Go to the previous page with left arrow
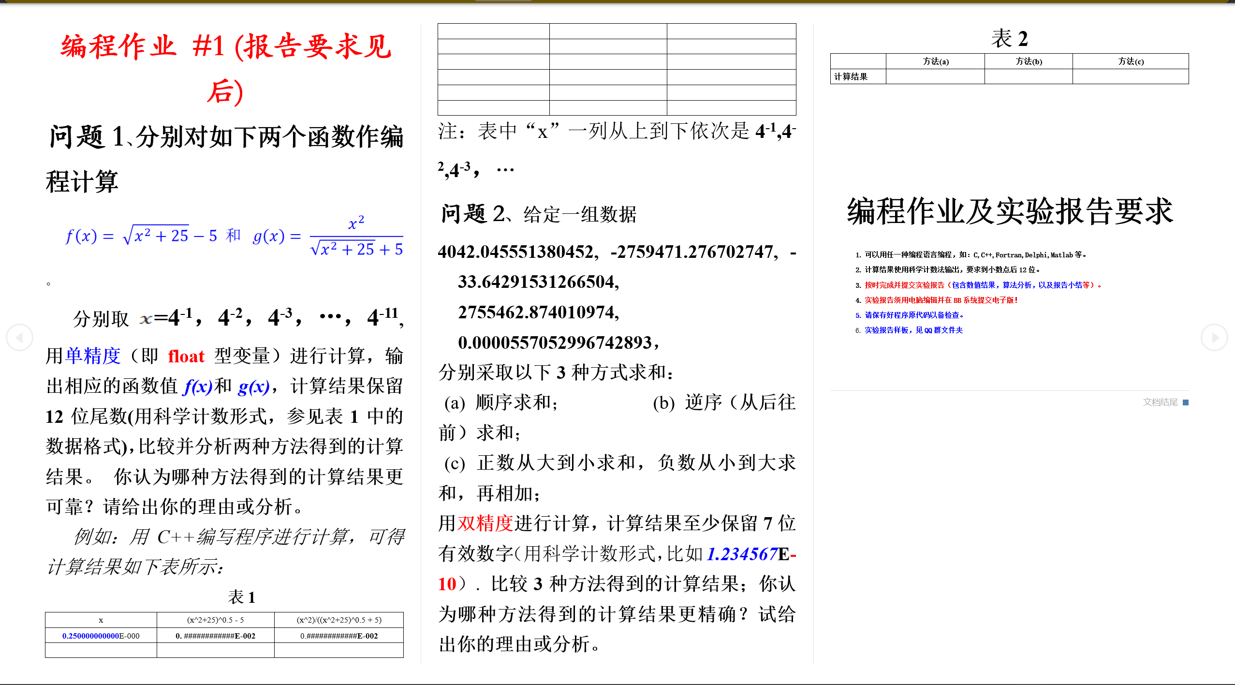 tap(19, 337)
